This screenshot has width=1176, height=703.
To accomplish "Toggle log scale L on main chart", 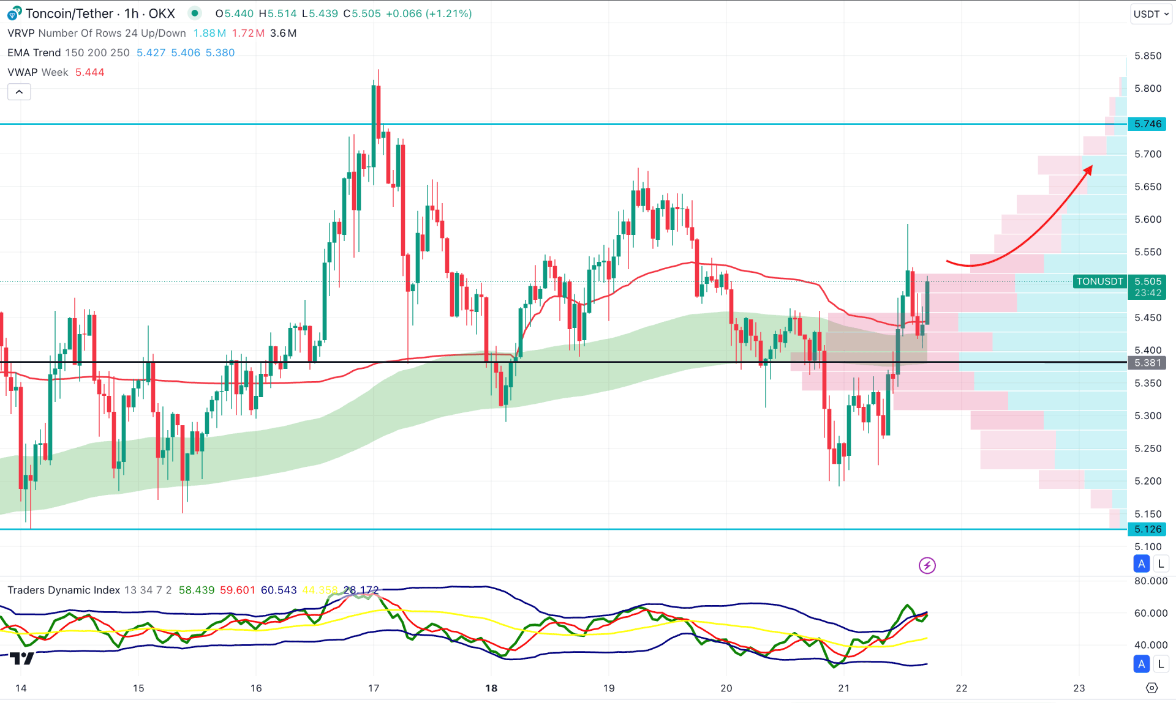I will coord(1161,564).
